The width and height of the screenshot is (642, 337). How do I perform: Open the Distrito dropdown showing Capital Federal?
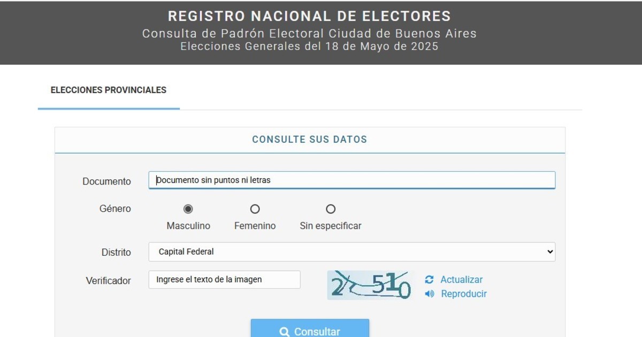click(x=351, y=252)
